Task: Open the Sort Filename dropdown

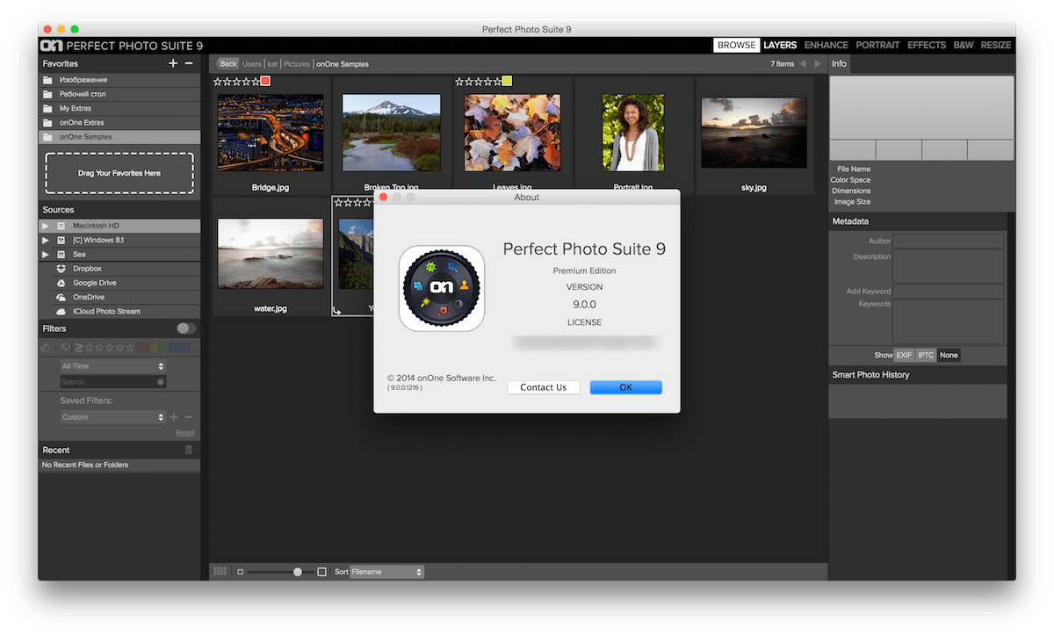Action: point(387,572)
